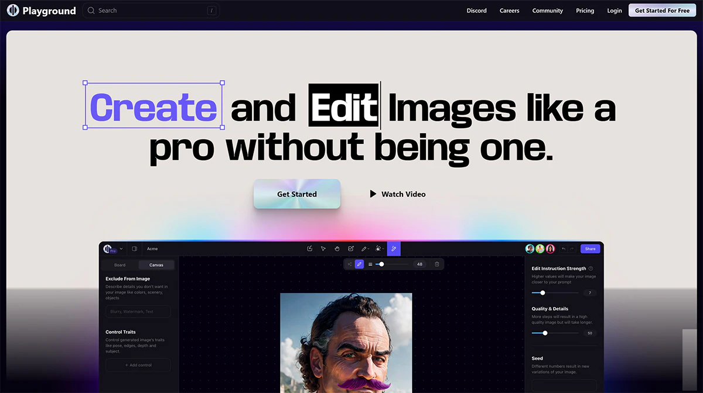This screenshot has width=703, height=393.
Task: Switch to the Board tab
Action: (120, 265)
